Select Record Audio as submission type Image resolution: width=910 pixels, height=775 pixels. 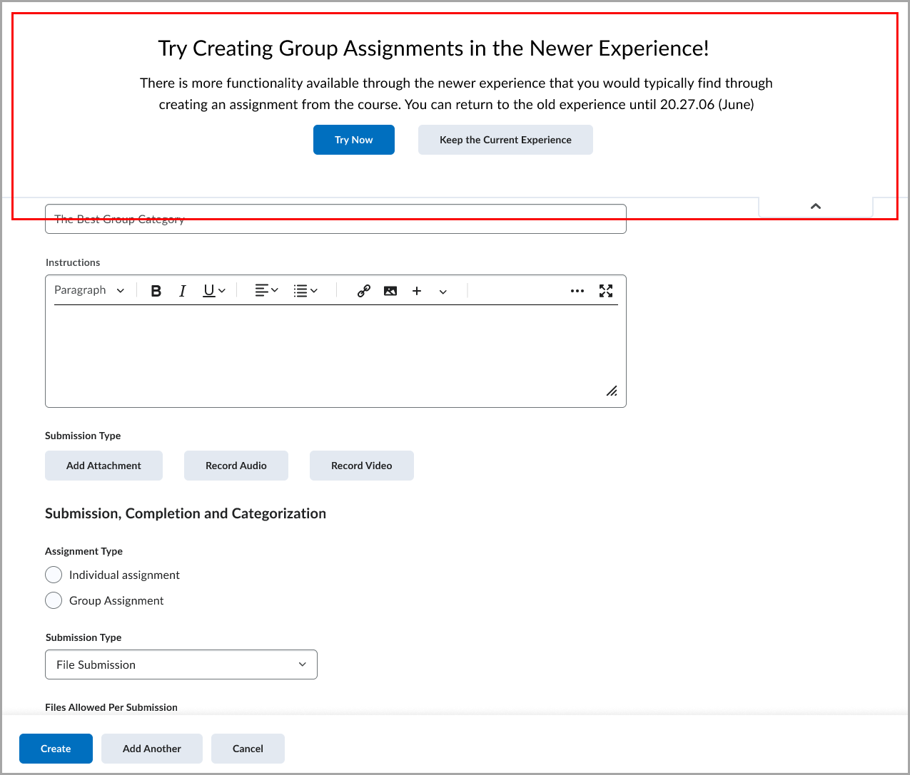(x=236, y=465)
